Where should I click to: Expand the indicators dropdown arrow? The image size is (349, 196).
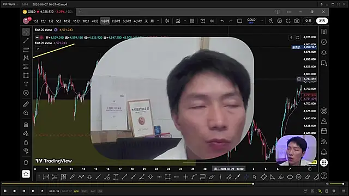tap(185, 21)
